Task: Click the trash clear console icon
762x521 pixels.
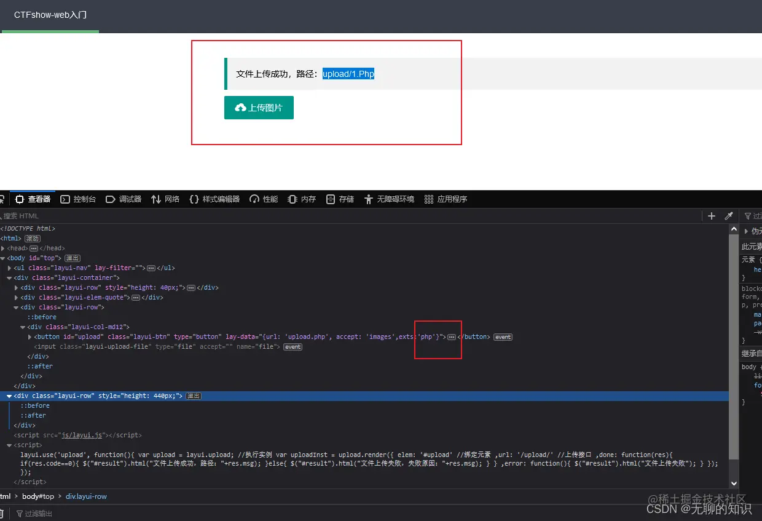Action: (1, 514)
